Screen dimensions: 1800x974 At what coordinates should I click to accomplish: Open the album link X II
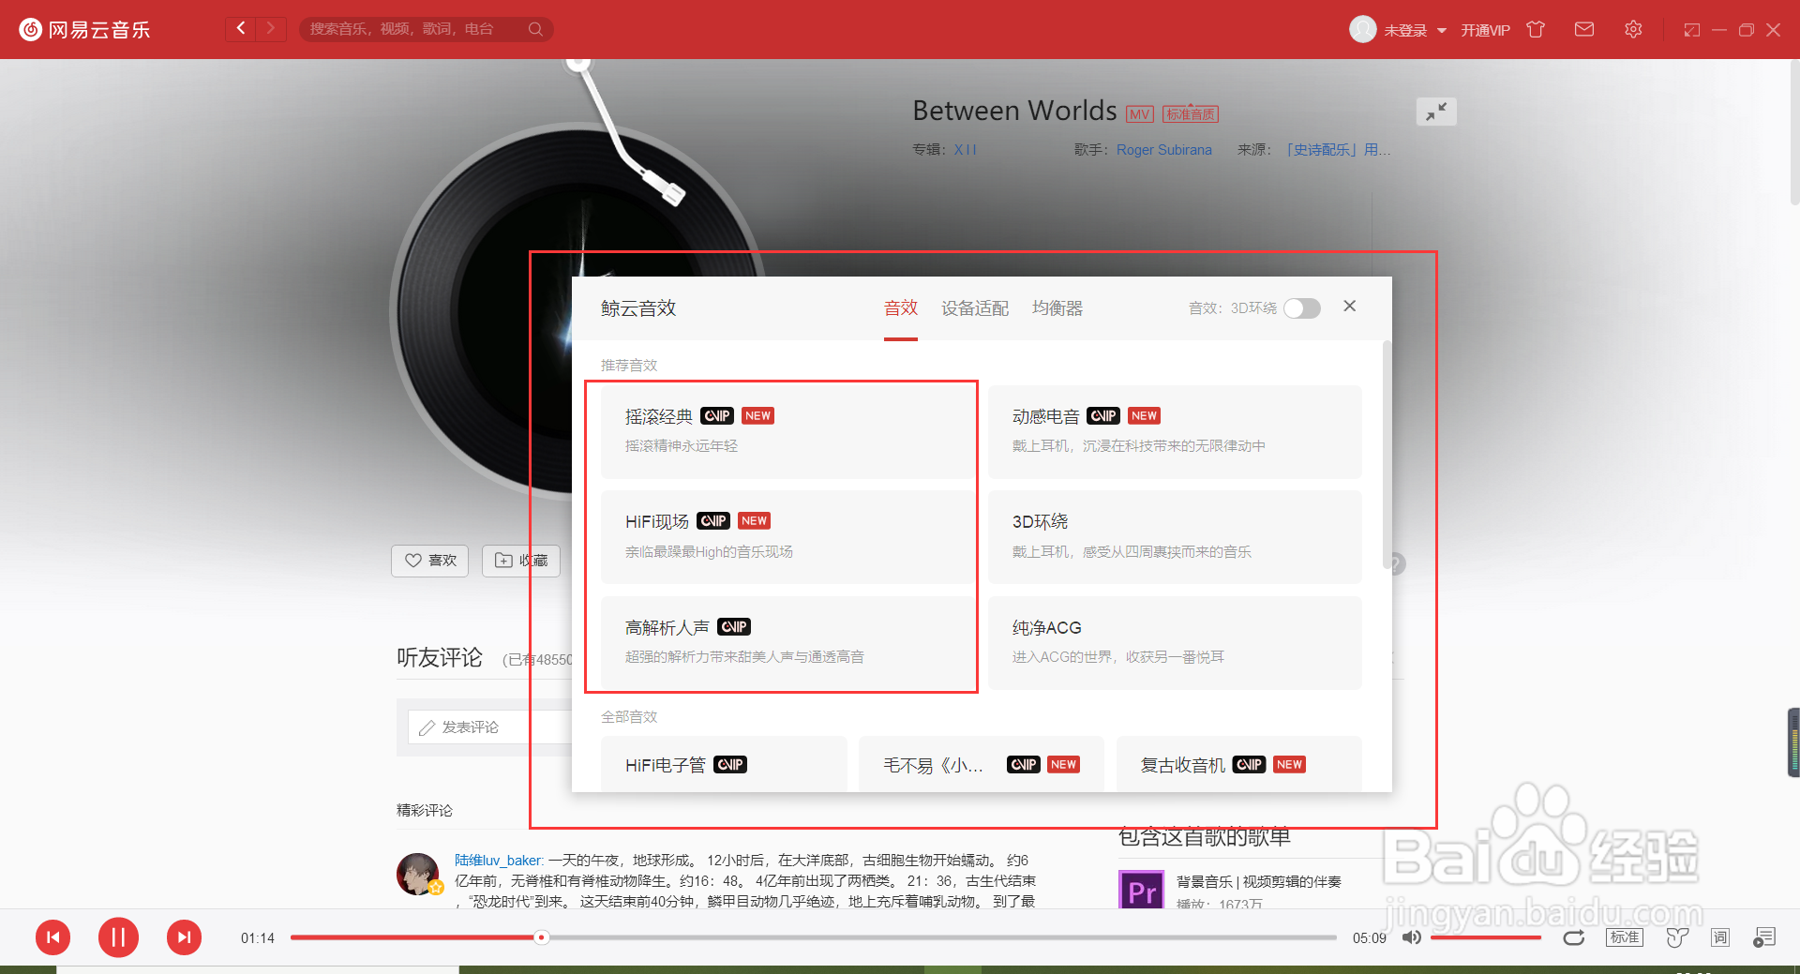point(966,150)
